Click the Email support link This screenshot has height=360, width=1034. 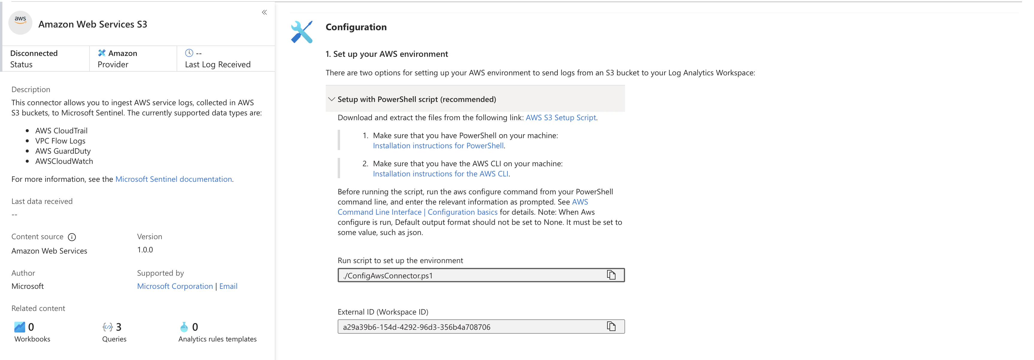(228, 286)
